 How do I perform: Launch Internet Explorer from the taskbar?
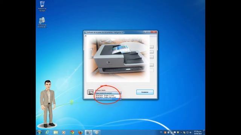[47, 132]
